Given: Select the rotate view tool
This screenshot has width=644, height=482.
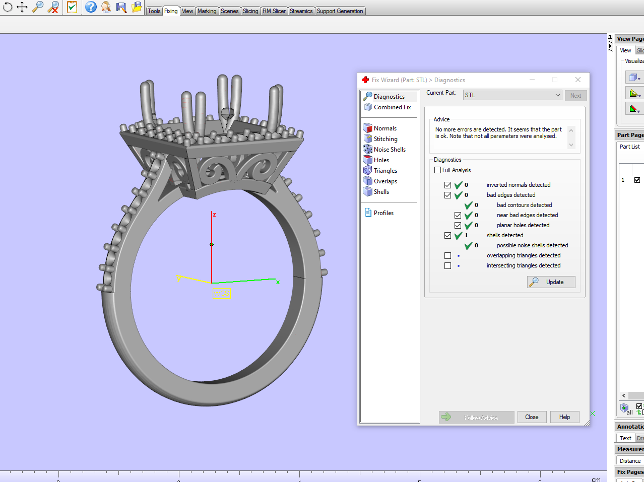Looking at the screenshot, I should (7, 7).
